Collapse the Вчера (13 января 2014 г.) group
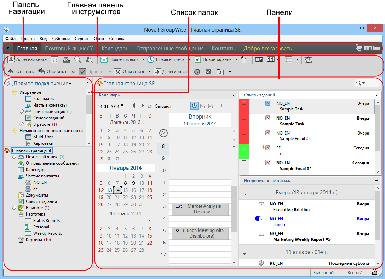 [245, 194]
